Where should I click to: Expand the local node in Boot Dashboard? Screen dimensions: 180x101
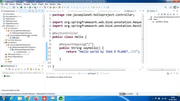click(x=3, y=76)
